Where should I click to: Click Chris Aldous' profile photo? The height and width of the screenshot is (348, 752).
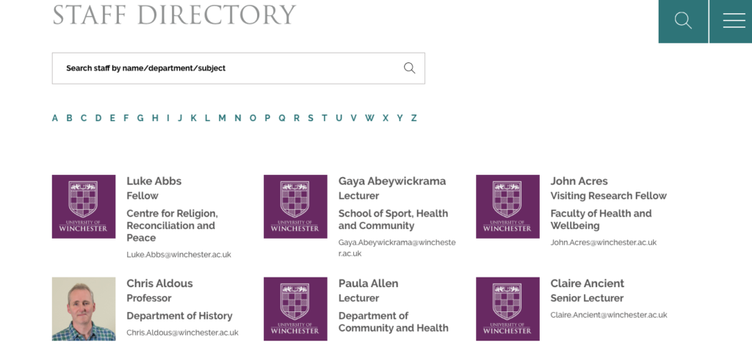click(84, 308)
